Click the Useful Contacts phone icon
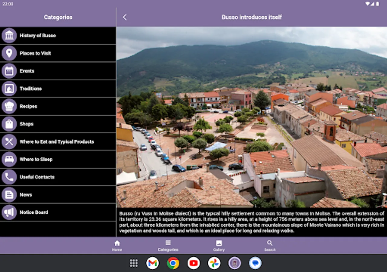Image resolution: width=387 pixels, height=272 pixels. click(9, 177)
